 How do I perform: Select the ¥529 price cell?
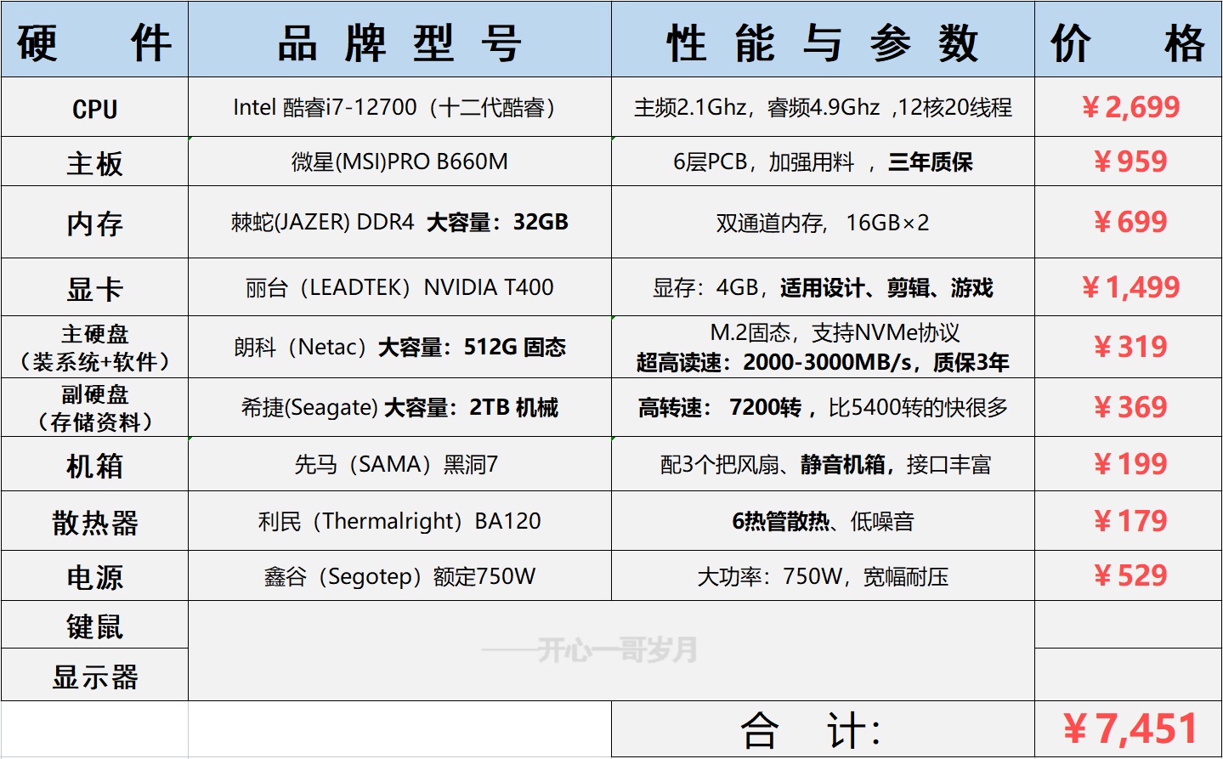(x=1128, y=576)
